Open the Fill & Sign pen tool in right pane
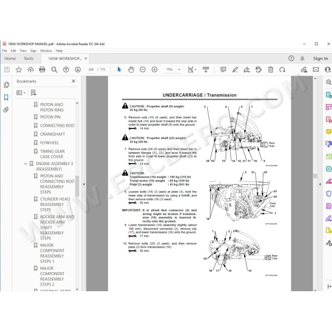The width and height of the screenshot is (332, 332). (x=328, y=218)
